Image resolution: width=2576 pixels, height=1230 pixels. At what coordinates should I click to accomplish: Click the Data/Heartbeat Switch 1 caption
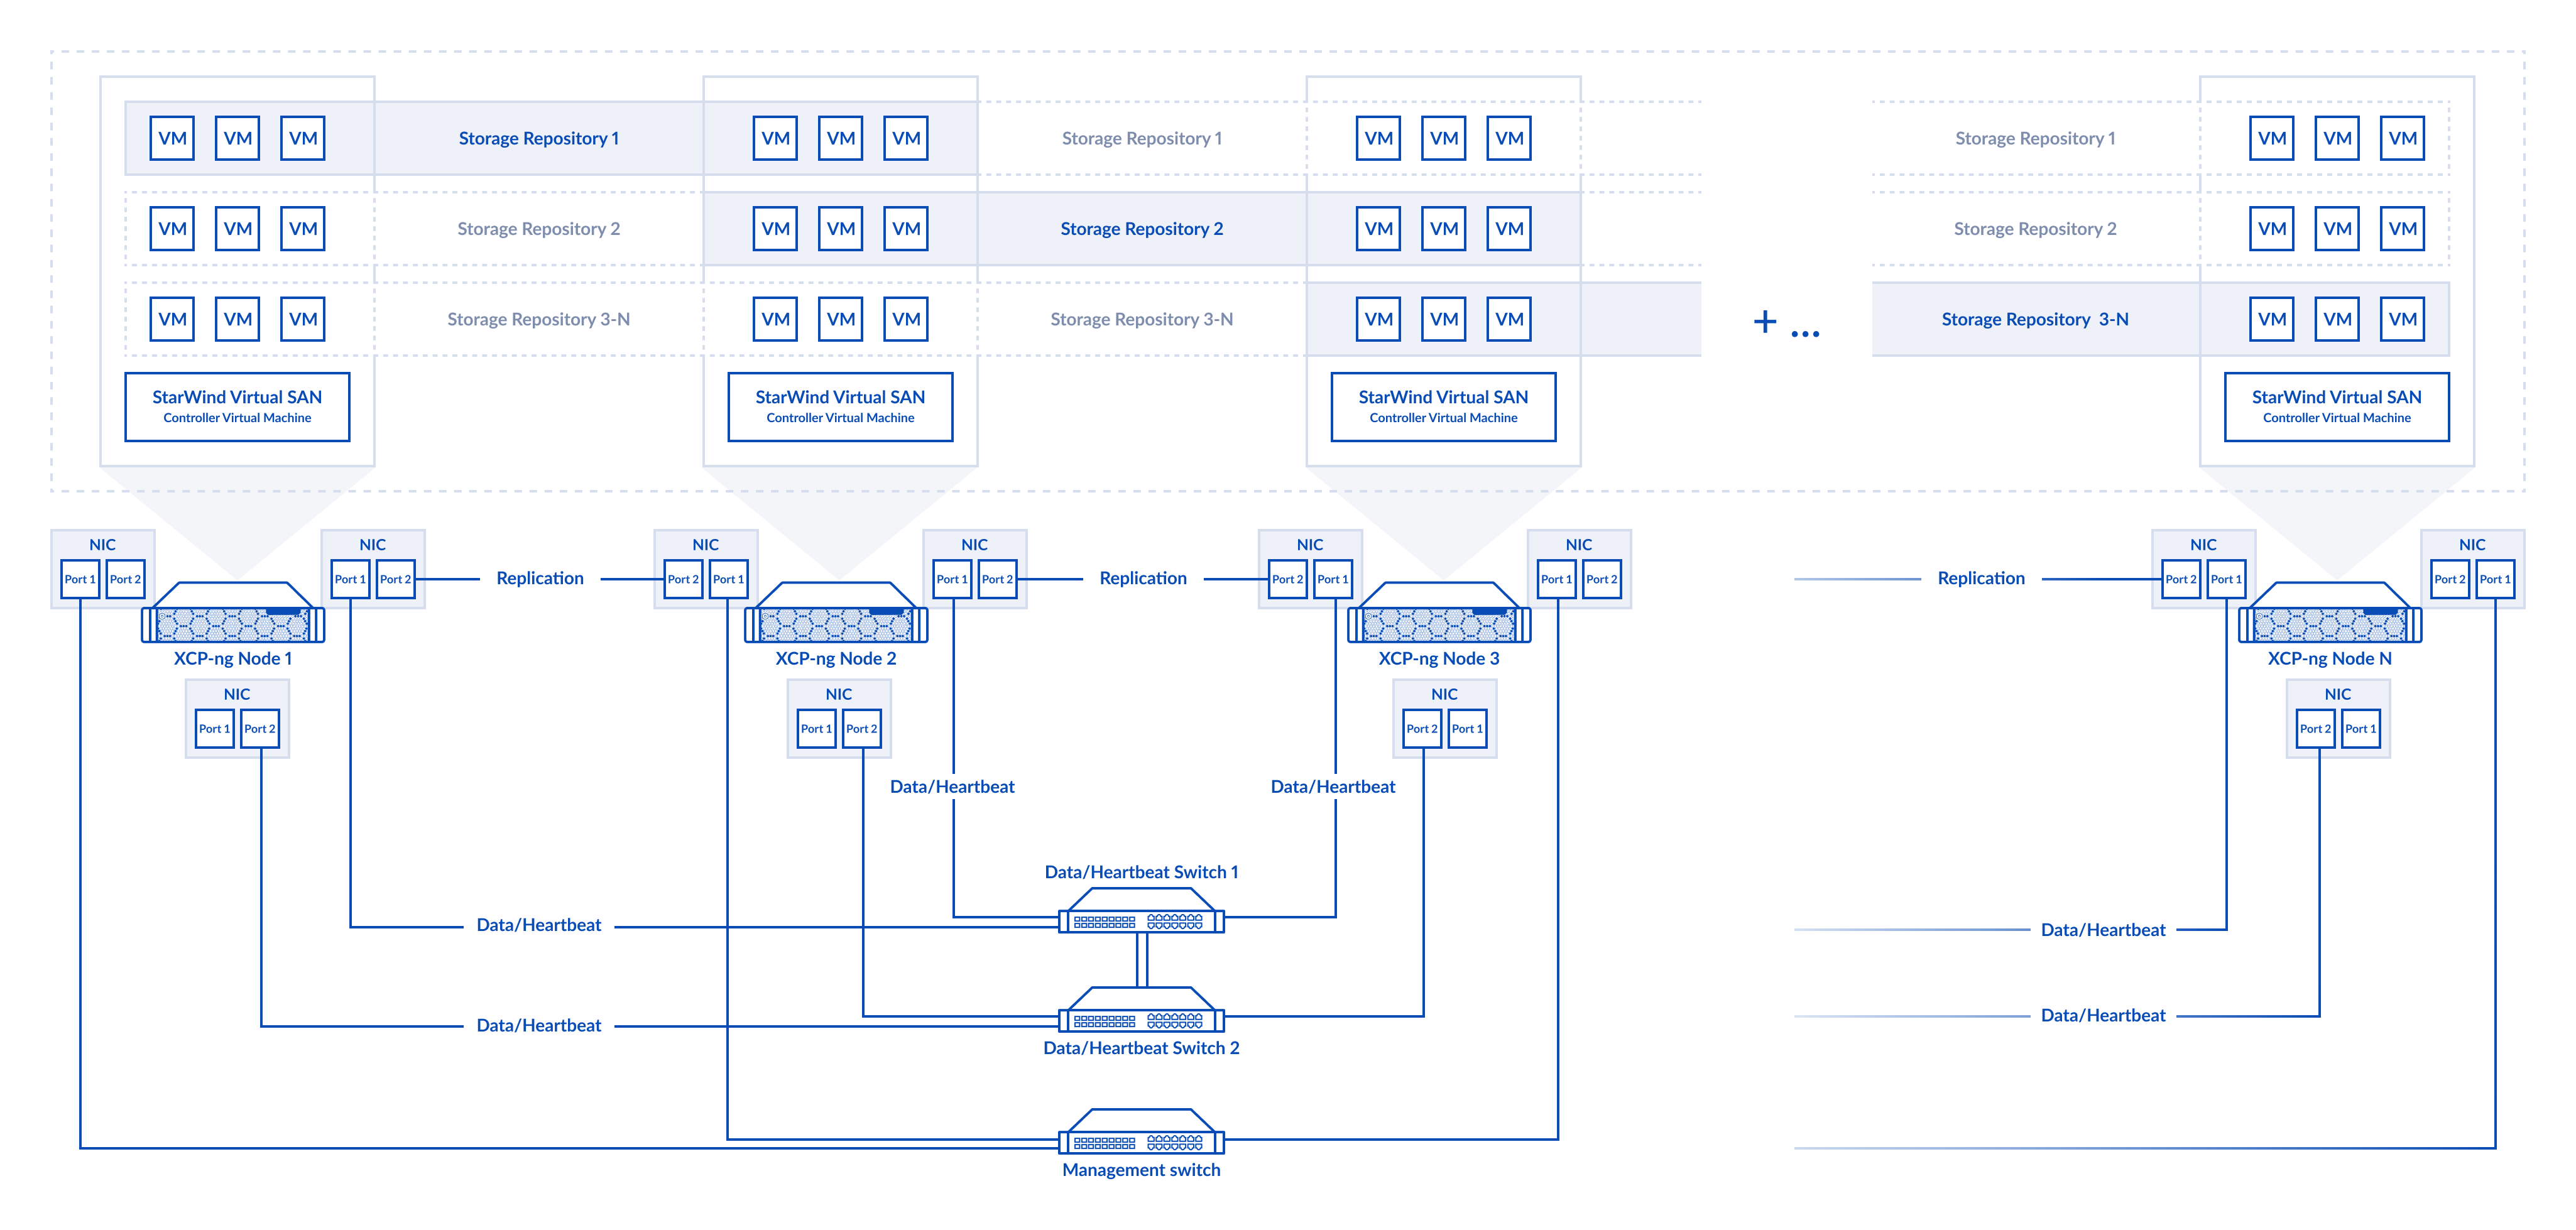[x=1141, y=872]
